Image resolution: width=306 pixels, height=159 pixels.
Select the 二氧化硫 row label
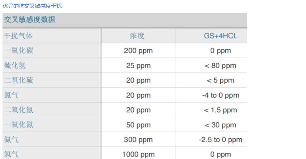tap(19, 80)
